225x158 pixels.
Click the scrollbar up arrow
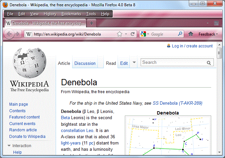click(x=219, y=45)
